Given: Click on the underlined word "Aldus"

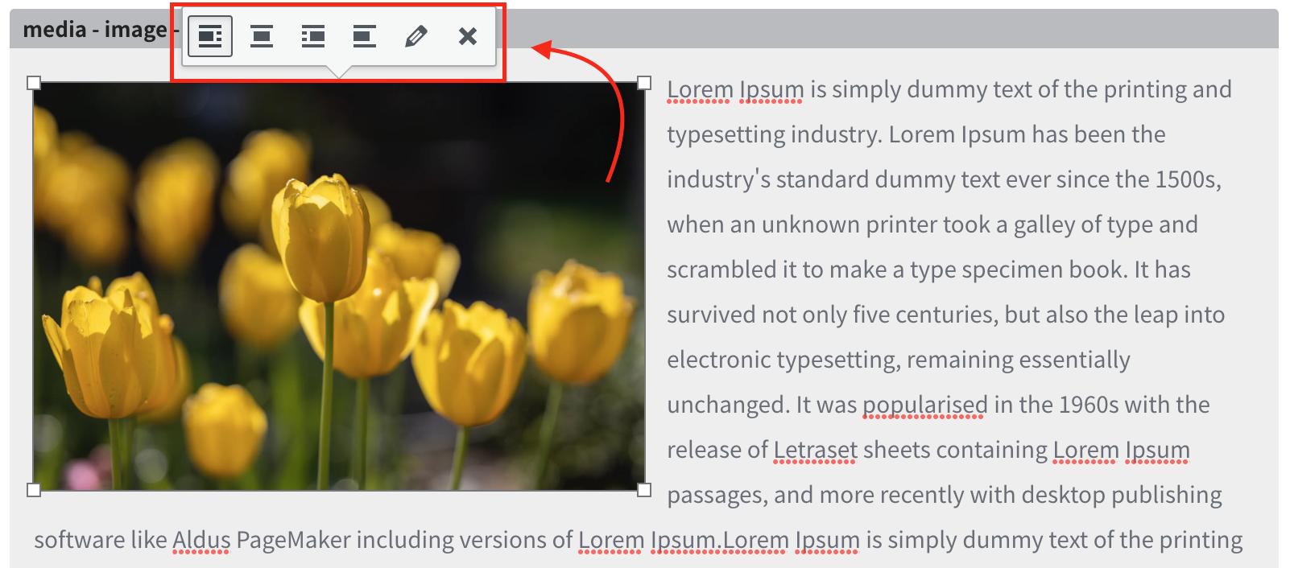Looking at the screenshot, I should pyautogui.click(x=201, y=540).
